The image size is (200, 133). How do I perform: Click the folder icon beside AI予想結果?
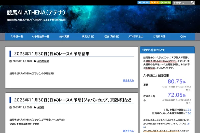pyautogui.click(x=35, y=61)
